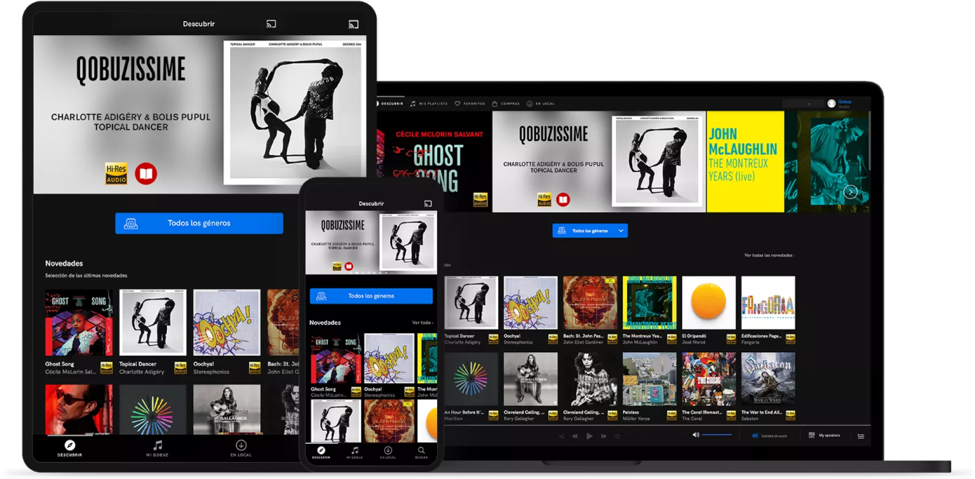Open Topical Dancer album on tablet

click(153, 323)
